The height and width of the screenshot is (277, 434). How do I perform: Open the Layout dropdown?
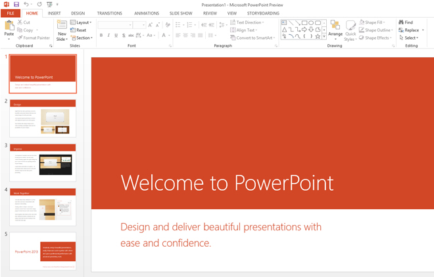[x=81, y=22]
